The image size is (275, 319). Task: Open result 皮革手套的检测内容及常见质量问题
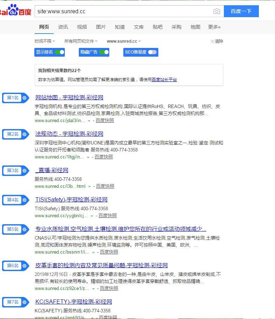(x=102, y=265)
